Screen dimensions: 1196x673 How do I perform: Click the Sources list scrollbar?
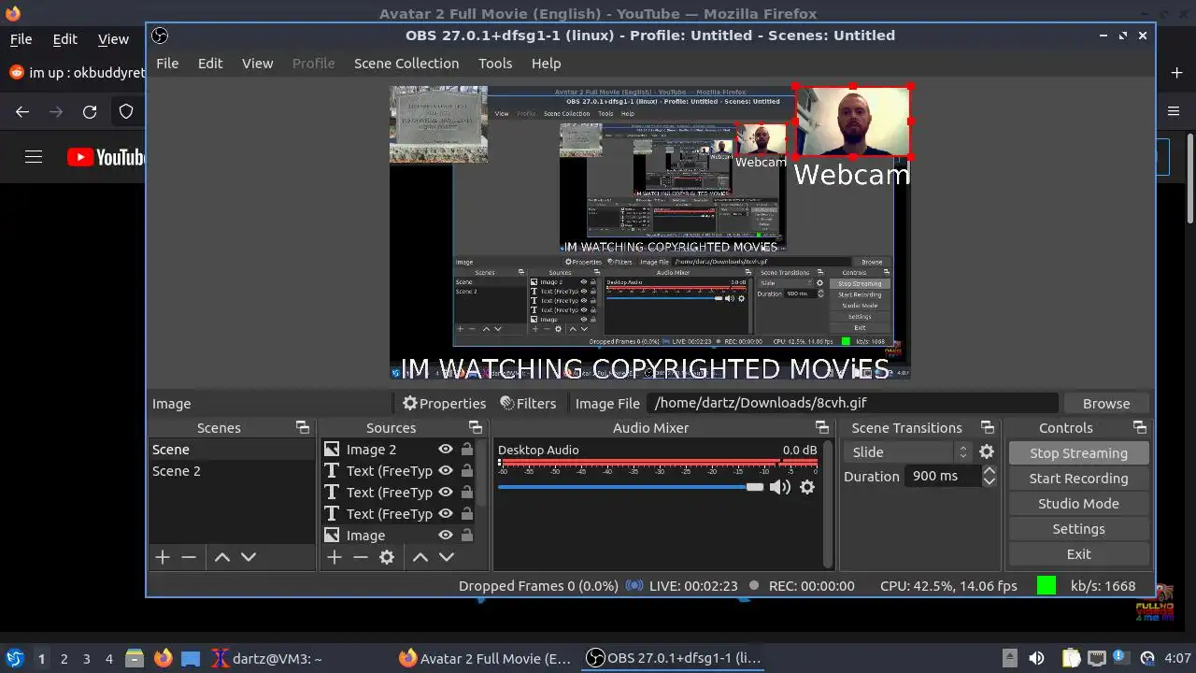tap(482, 474)
